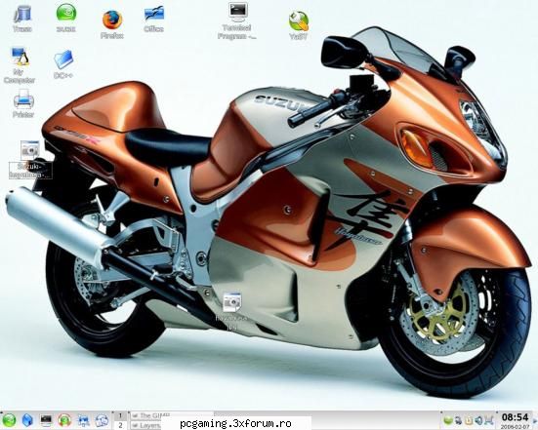
Task: Launch Firefox from the desktop
Action: 112,24
